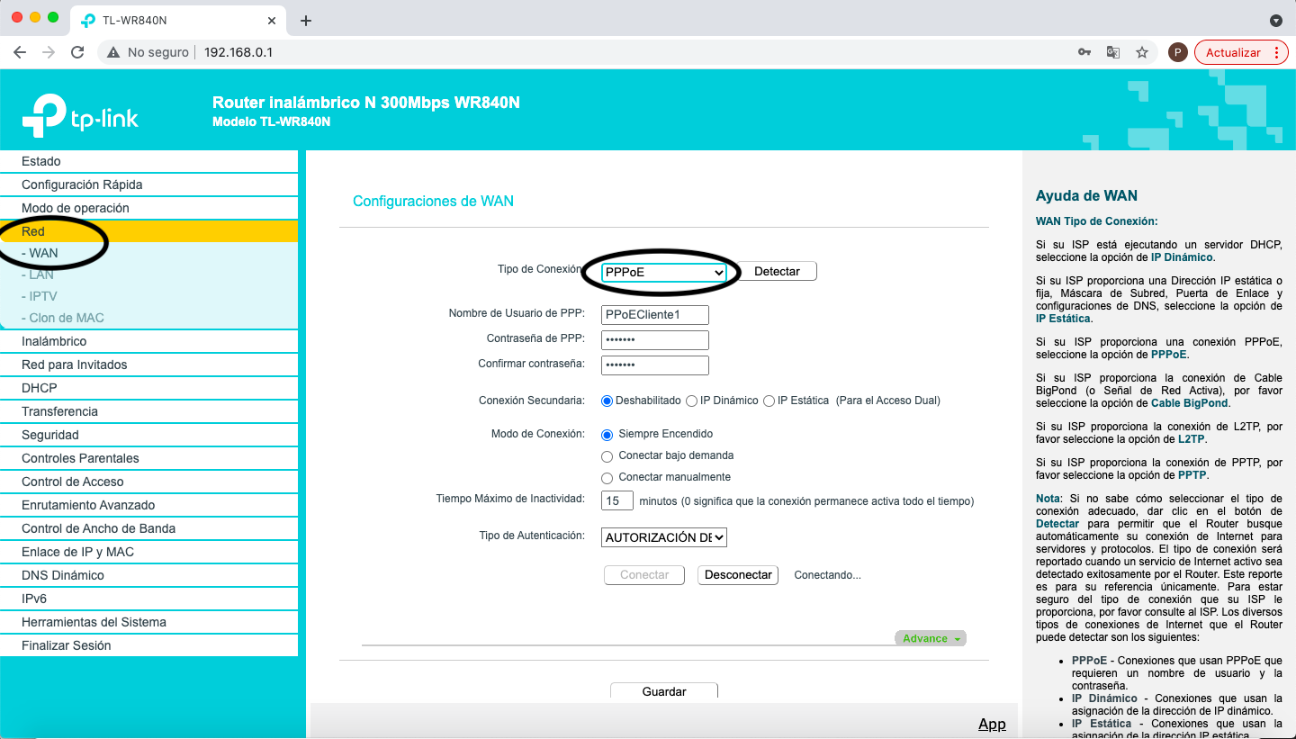Bookmark this page with the star icon
This screenshot has width=1296, height=739.
pos(1142,52)
